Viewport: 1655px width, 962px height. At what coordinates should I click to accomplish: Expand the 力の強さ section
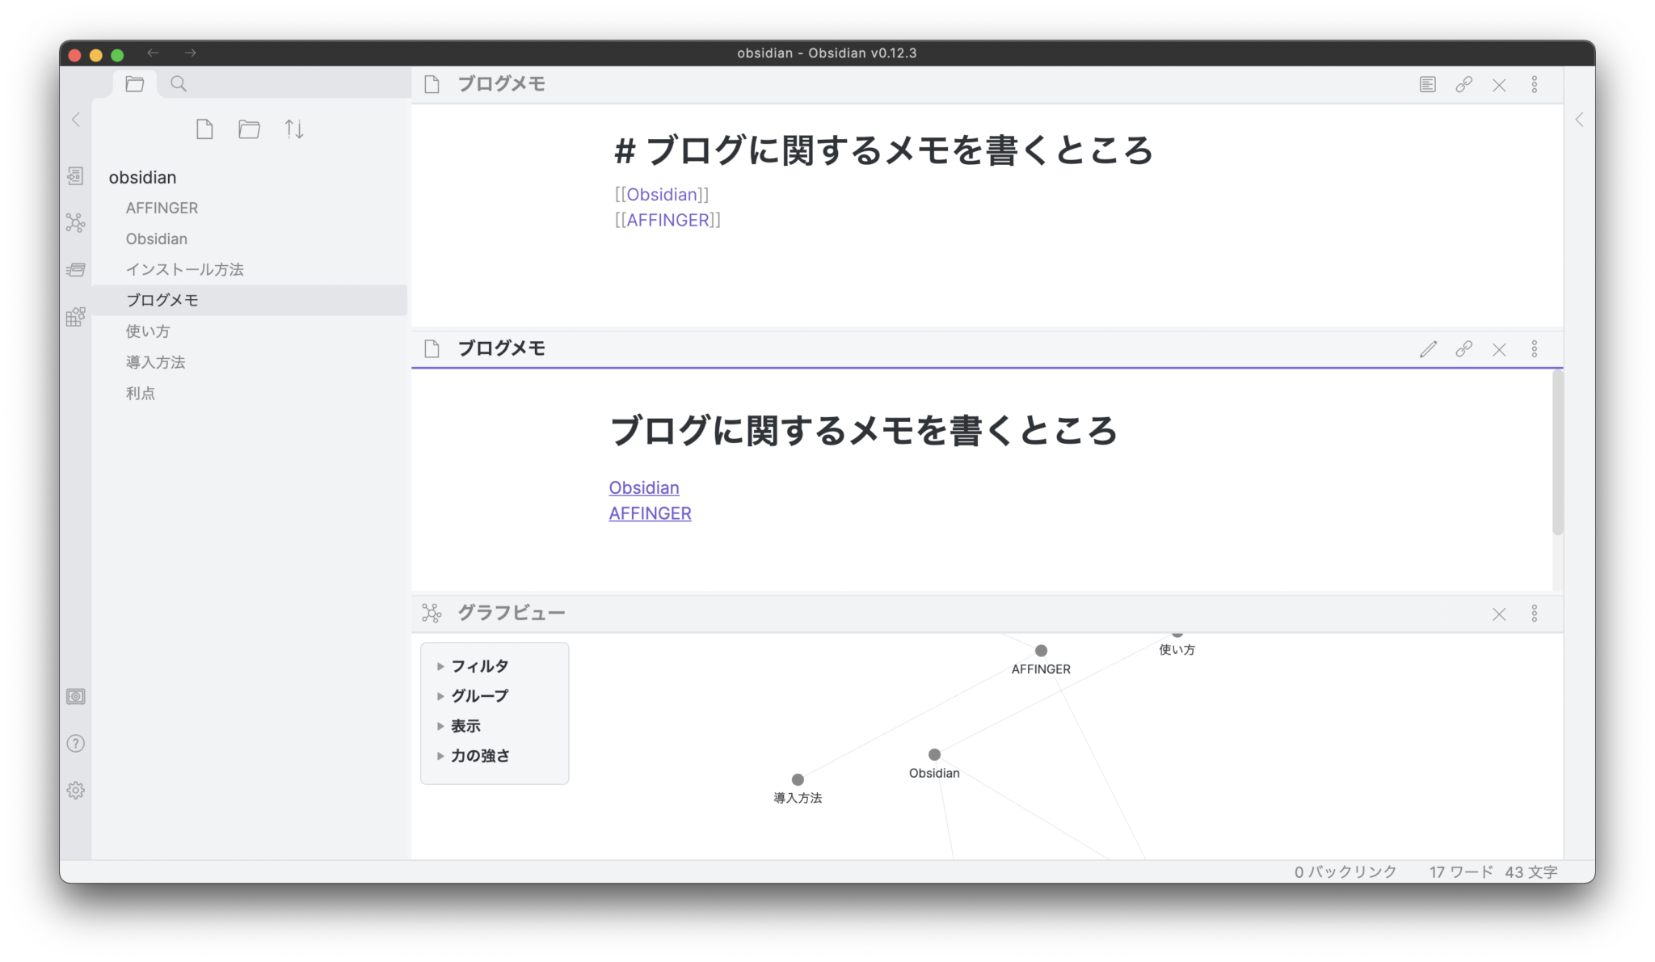[x=479, y=755]
